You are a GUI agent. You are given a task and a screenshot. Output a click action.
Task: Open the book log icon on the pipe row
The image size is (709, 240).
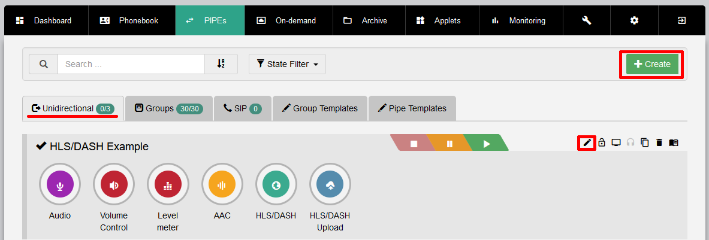point(674,142)
